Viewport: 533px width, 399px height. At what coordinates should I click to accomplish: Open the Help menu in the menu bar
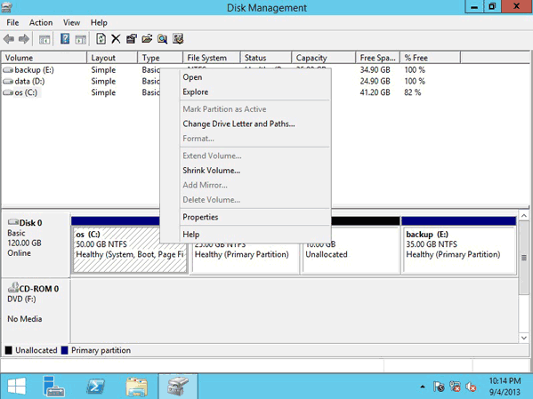coord(99,23)
